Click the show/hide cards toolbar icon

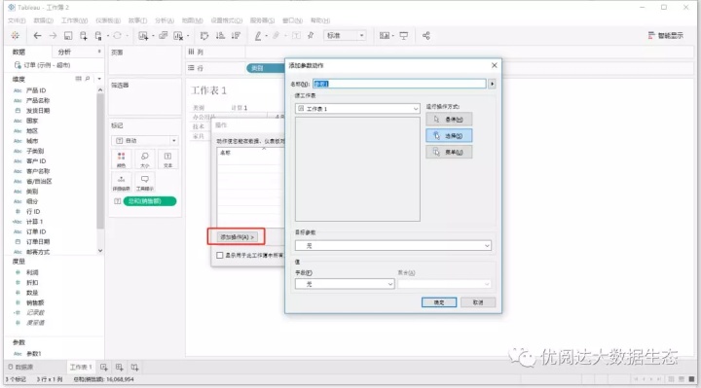click(385, 36)
